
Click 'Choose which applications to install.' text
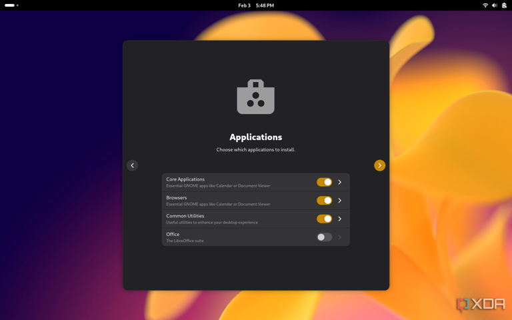tap(256, 149)
